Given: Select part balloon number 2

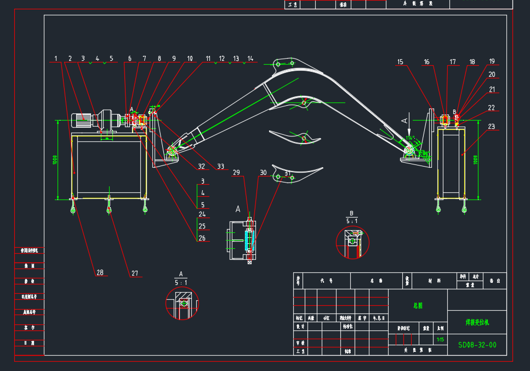Looking at the screenshot, I should point(70,59).
